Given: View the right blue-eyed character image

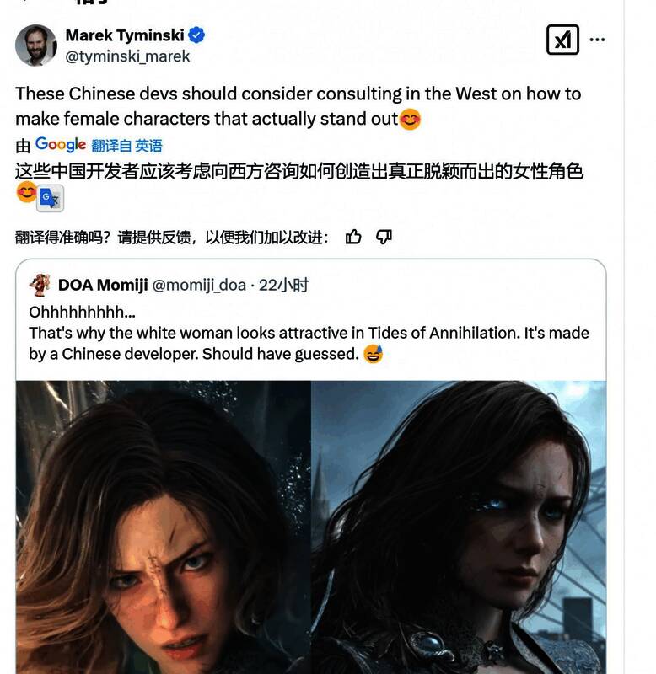Looking at the screenshot, I should [459, 527].
